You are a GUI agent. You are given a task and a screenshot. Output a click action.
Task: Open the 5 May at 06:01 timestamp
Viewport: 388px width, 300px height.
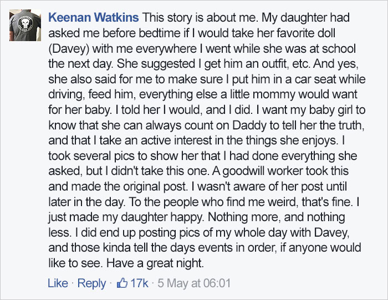tap(194, 283)
